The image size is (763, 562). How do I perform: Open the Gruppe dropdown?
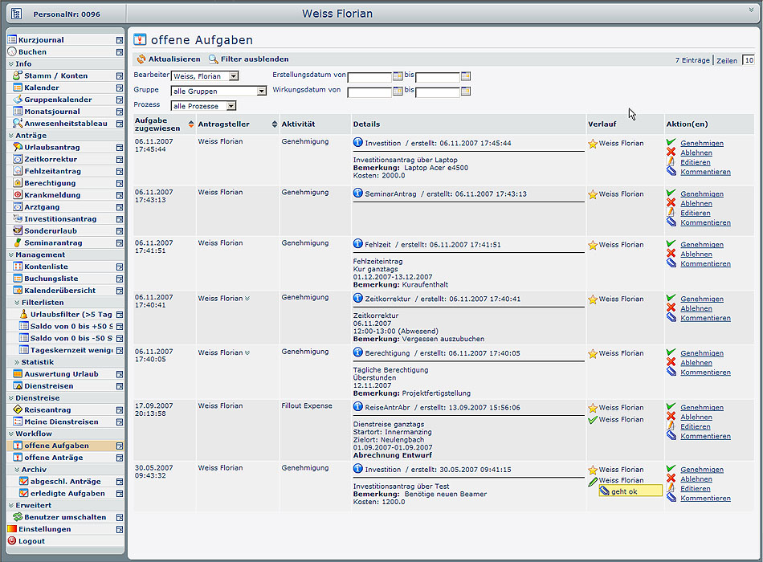tap(262, 91)
